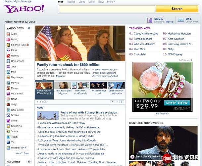
Task: Switch to Local search tab
Action: tap(91, 2)
